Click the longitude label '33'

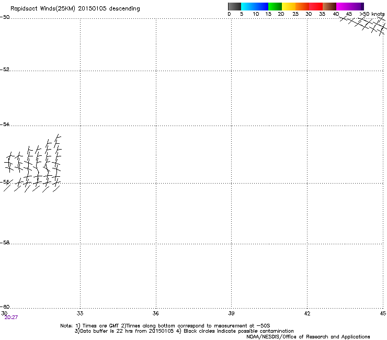pyautogui.click(x=80, y=313)
